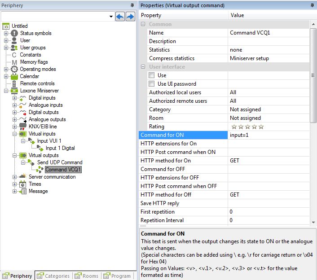The width and height of the screenshot is (317, 280).
Task: Select the Status symbols icon
Action: [14, 33]
